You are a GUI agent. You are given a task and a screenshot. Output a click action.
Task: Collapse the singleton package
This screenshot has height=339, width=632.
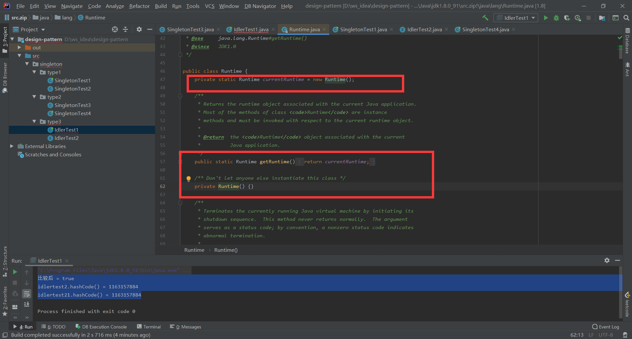pyautogui.click(x=27, y=64)
